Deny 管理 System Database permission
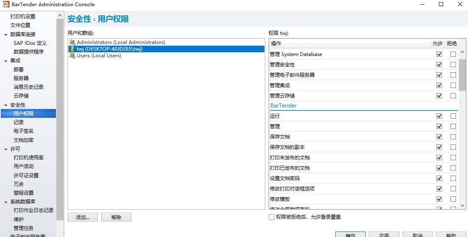468x237 pixels. point(453,54)
